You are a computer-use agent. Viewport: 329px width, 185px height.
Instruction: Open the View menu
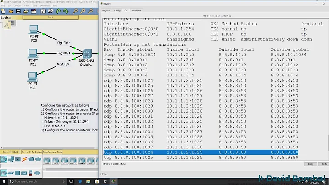[x=26, y=5]
